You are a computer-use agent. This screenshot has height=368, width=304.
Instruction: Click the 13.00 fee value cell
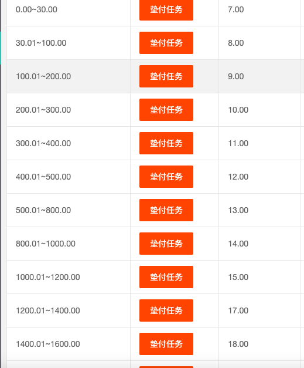pos(259,210)
